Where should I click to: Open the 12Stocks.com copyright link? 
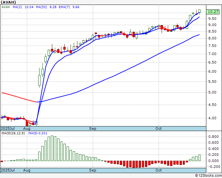208,176
